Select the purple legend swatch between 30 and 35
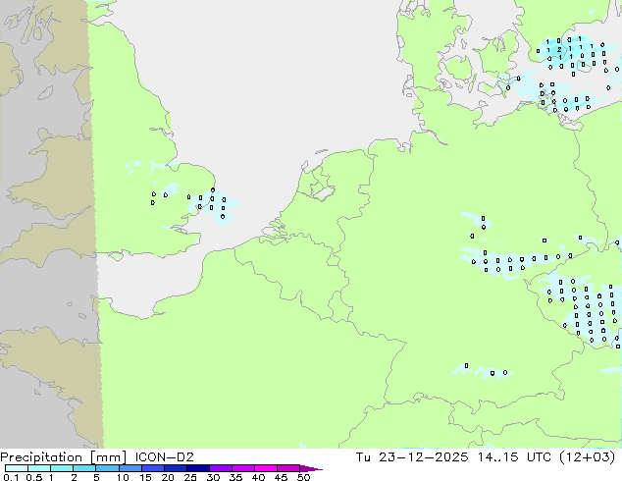Image resolution: width=622 pixels, height=481 pixels. pyautogui.click(x=223, y=468)
